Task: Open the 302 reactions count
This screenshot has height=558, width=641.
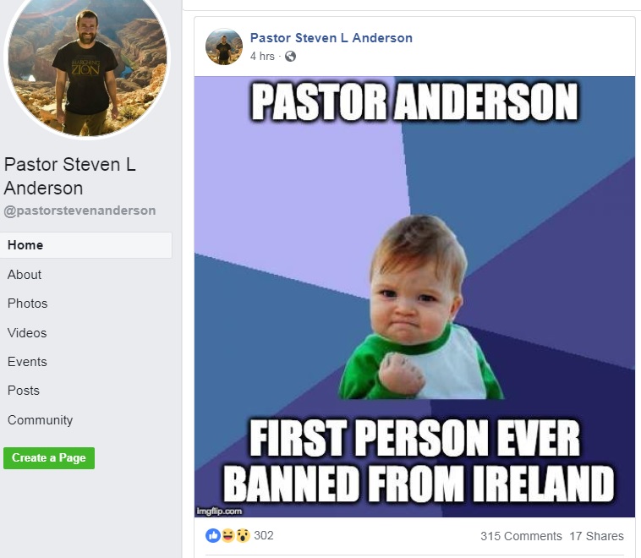Action: click(264, 535)
